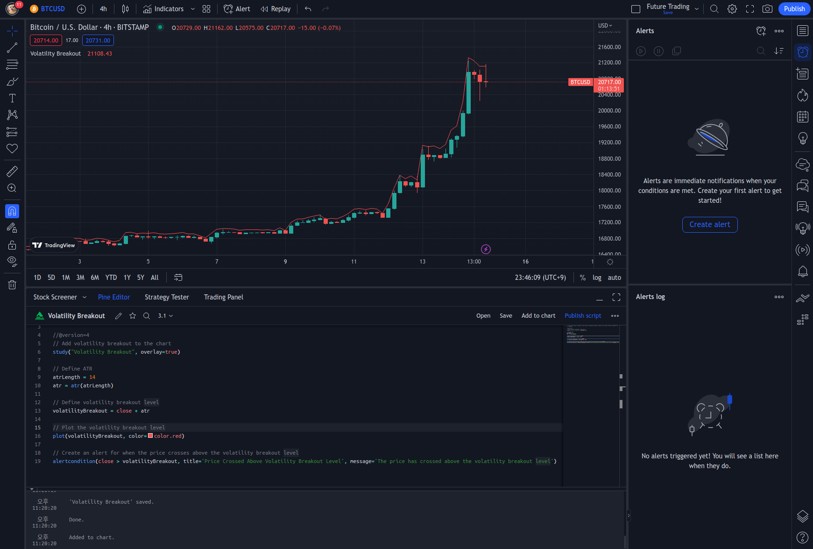Switch to the Trading Panel tab
The width and height of the screenshot is (813, 549).
coord(224,297)
